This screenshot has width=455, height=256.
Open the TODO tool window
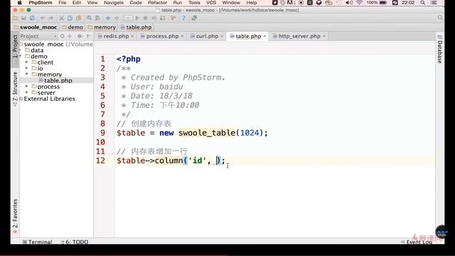(x=75, y=242)
